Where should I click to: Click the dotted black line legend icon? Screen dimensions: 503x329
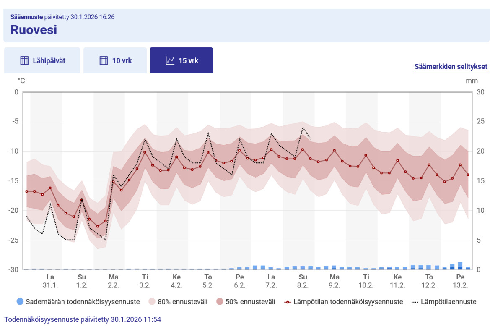tap(415, 302)
